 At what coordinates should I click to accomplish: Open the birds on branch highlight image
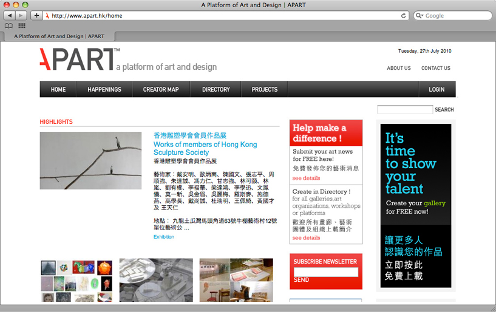pyautogui.click(x=90, y=160)
